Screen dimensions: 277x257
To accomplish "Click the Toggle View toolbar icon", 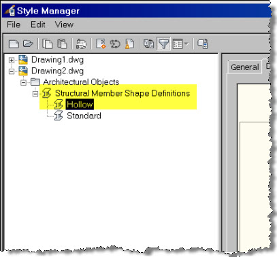I will 149,44.
